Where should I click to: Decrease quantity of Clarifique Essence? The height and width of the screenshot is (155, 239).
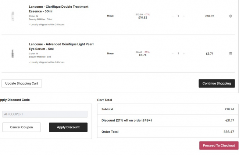coord(172,16)
